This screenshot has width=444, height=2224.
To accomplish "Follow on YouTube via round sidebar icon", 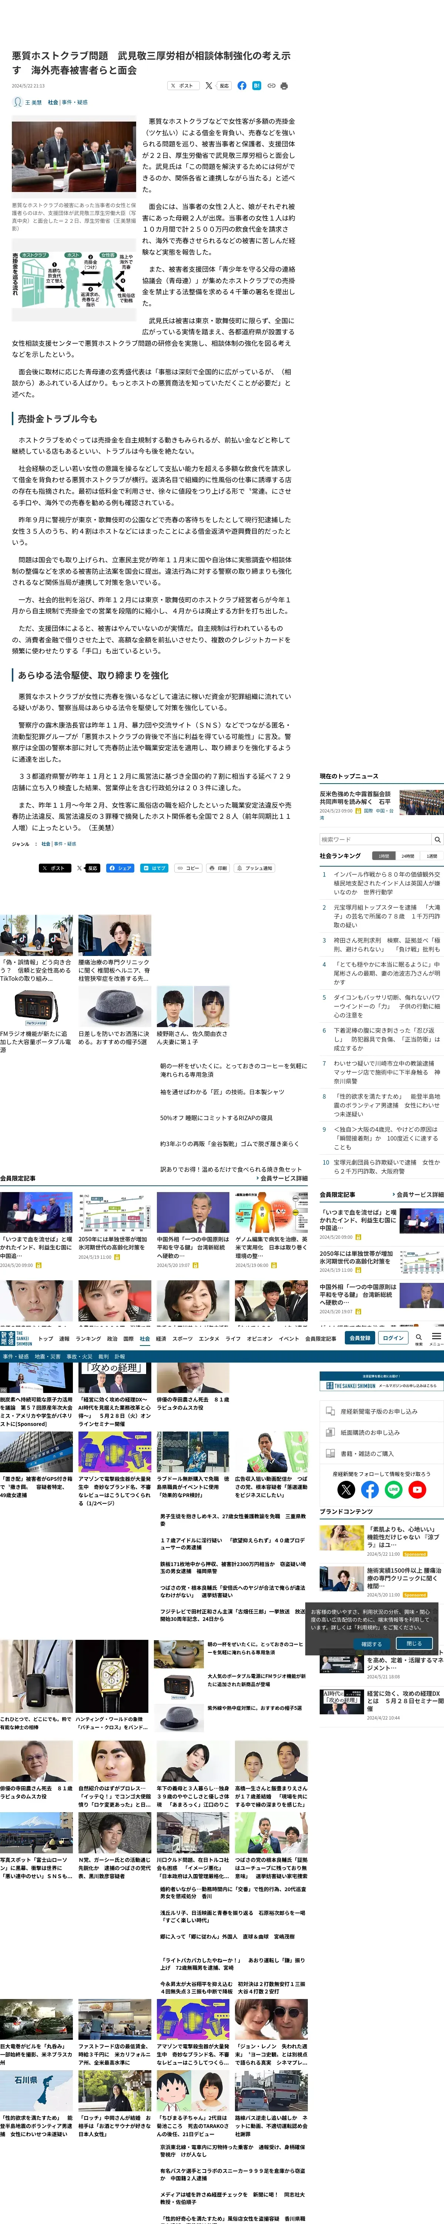I will [417, 1489].
